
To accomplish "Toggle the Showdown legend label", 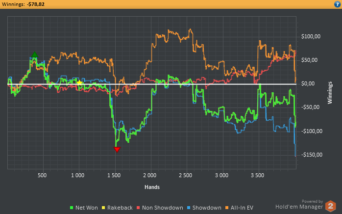I will [x=207, y=208].
